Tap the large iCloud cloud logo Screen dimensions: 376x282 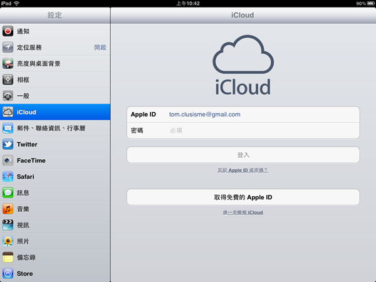pos(243,54)
